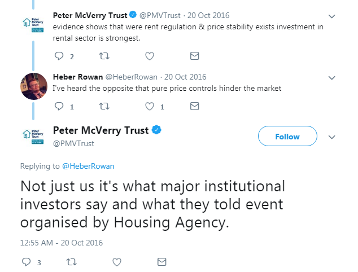Screen dimensions: 358x272
Task: Retweet the rent regulation evidence tweet
Action: (104, 56)
